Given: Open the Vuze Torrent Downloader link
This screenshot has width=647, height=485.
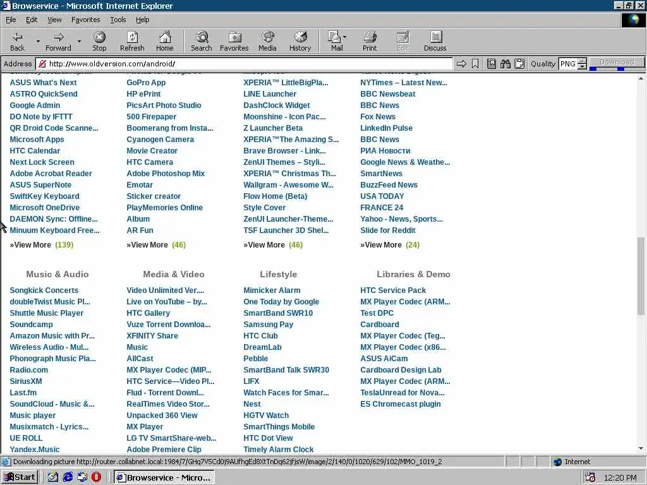Looking at the screenshot, I should coord(168,325).
